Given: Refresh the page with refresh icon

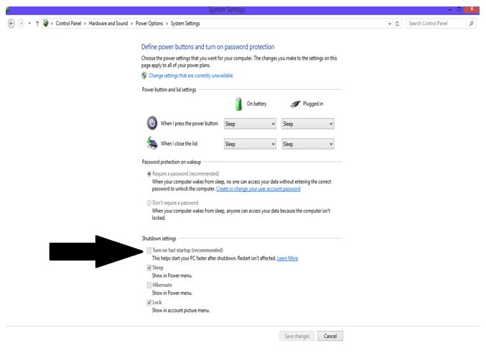Looking at the screenshot, I should pyautogui.click(x=398, y=24).
